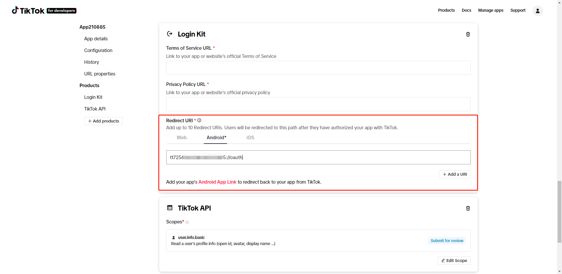The width and height of the screenshot is (562, 274).
Task: Open Manage apps in top navigation
Action: pos(491,10)
